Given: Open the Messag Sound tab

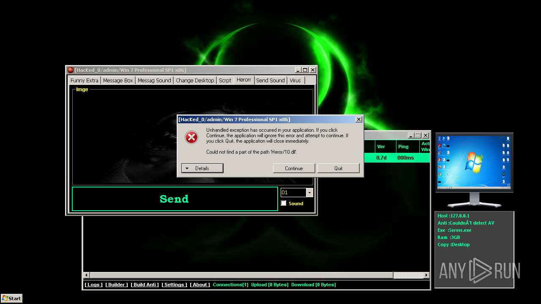Looking at the screenshot, I should coord(154,80).
